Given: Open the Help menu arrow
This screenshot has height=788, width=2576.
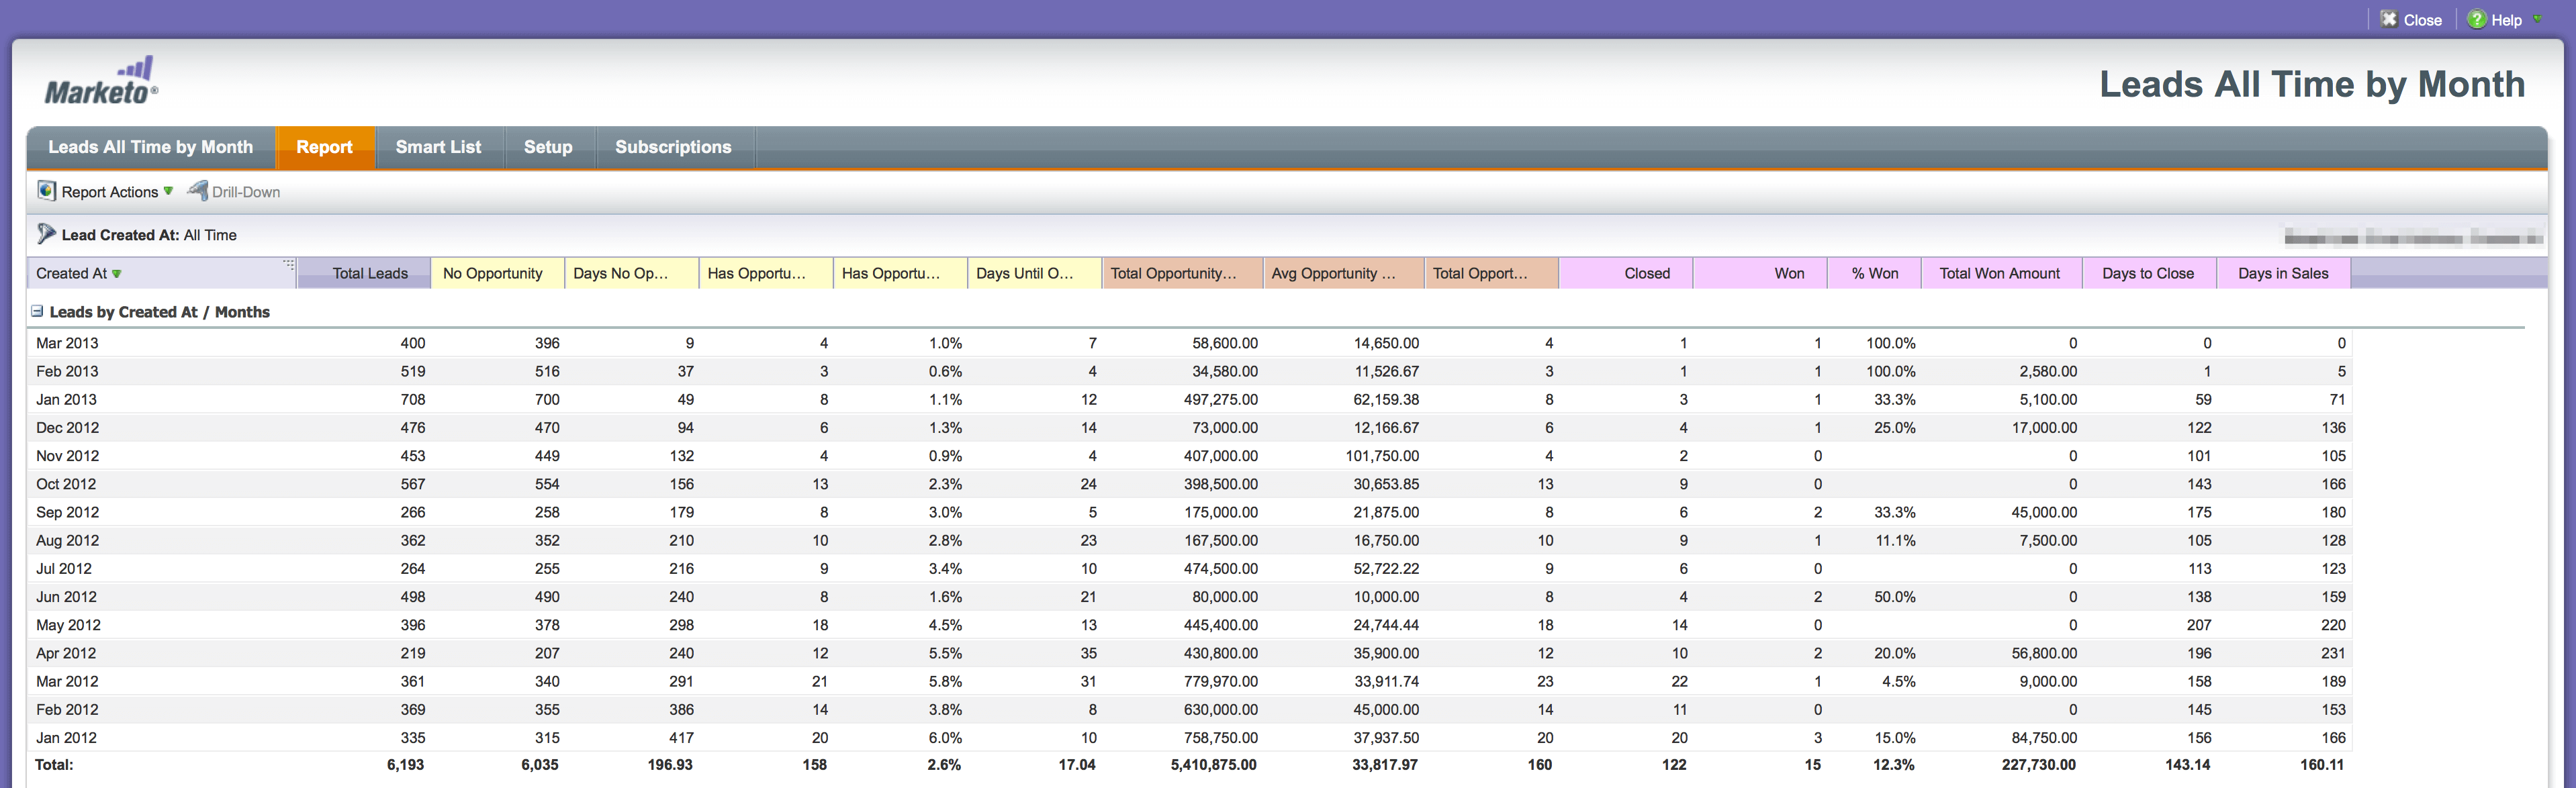Looking at the screenshot, I should [x=2537, y=19].
